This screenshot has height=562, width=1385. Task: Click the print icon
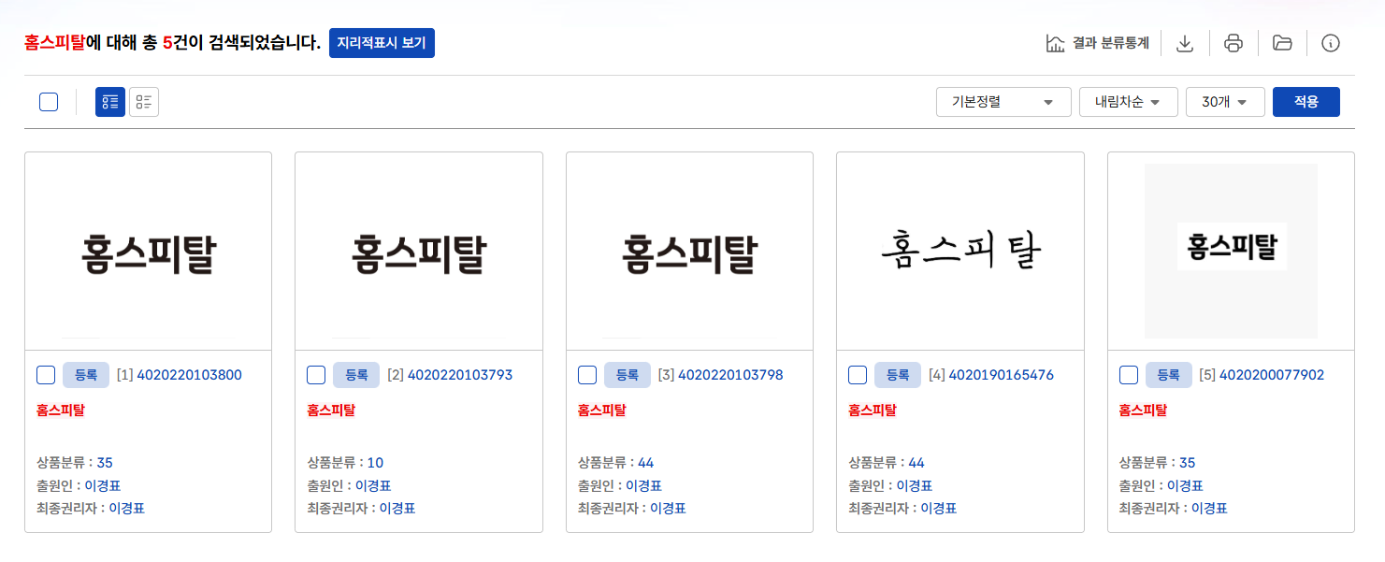point(1234,43)
